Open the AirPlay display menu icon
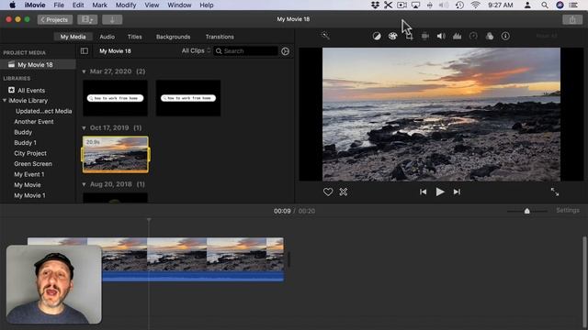 [415, 5]
